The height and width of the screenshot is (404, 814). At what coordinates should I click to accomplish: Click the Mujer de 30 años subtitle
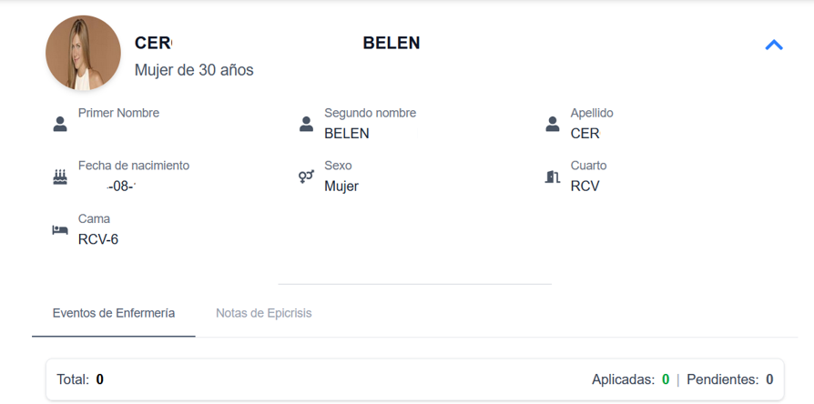click(x=194, y=70)
